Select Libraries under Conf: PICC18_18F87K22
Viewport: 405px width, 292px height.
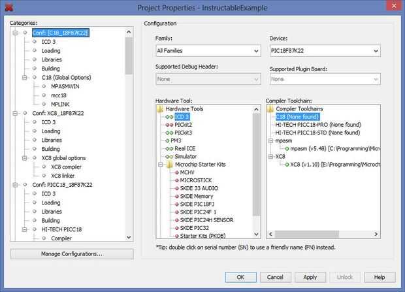pyautogui.click(x=52, y=212)
